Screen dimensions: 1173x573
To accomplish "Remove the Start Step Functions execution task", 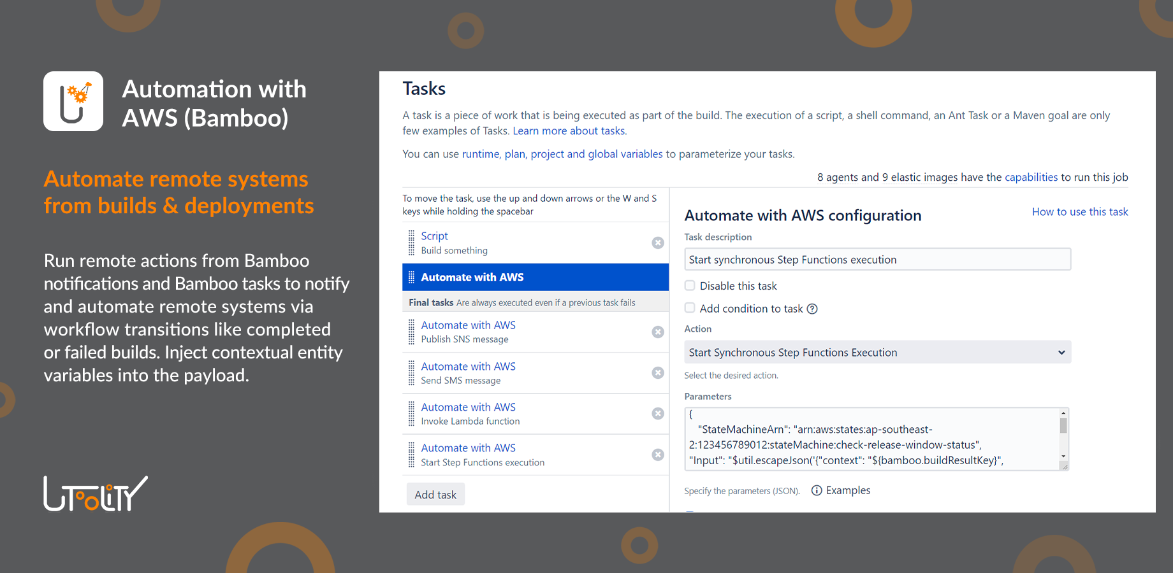I will 658,455.
